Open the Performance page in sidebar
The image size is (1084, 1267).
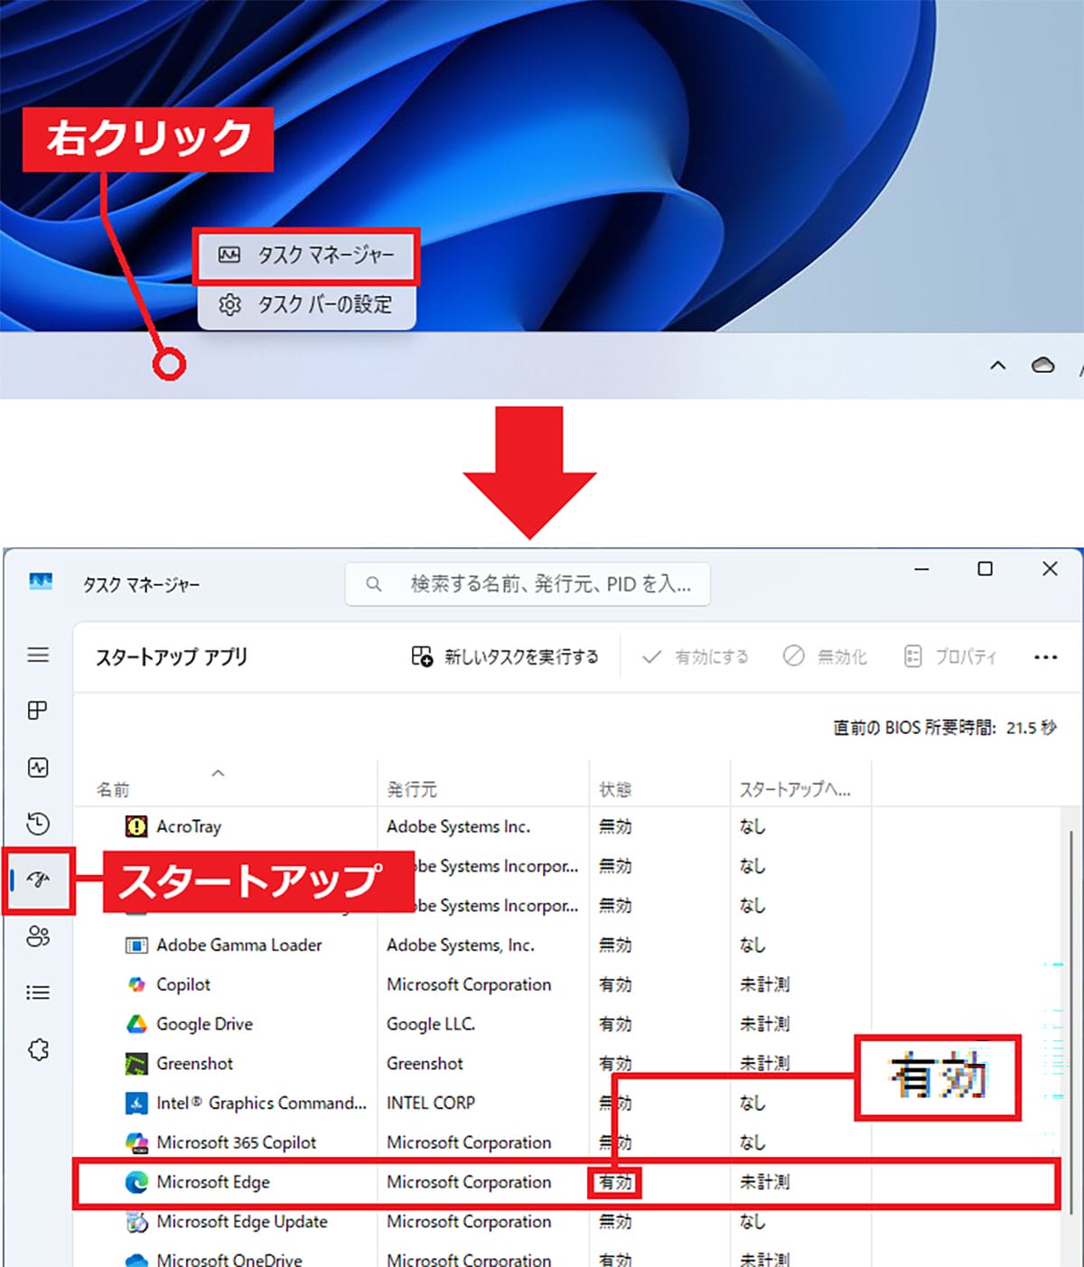coord(38,768)
